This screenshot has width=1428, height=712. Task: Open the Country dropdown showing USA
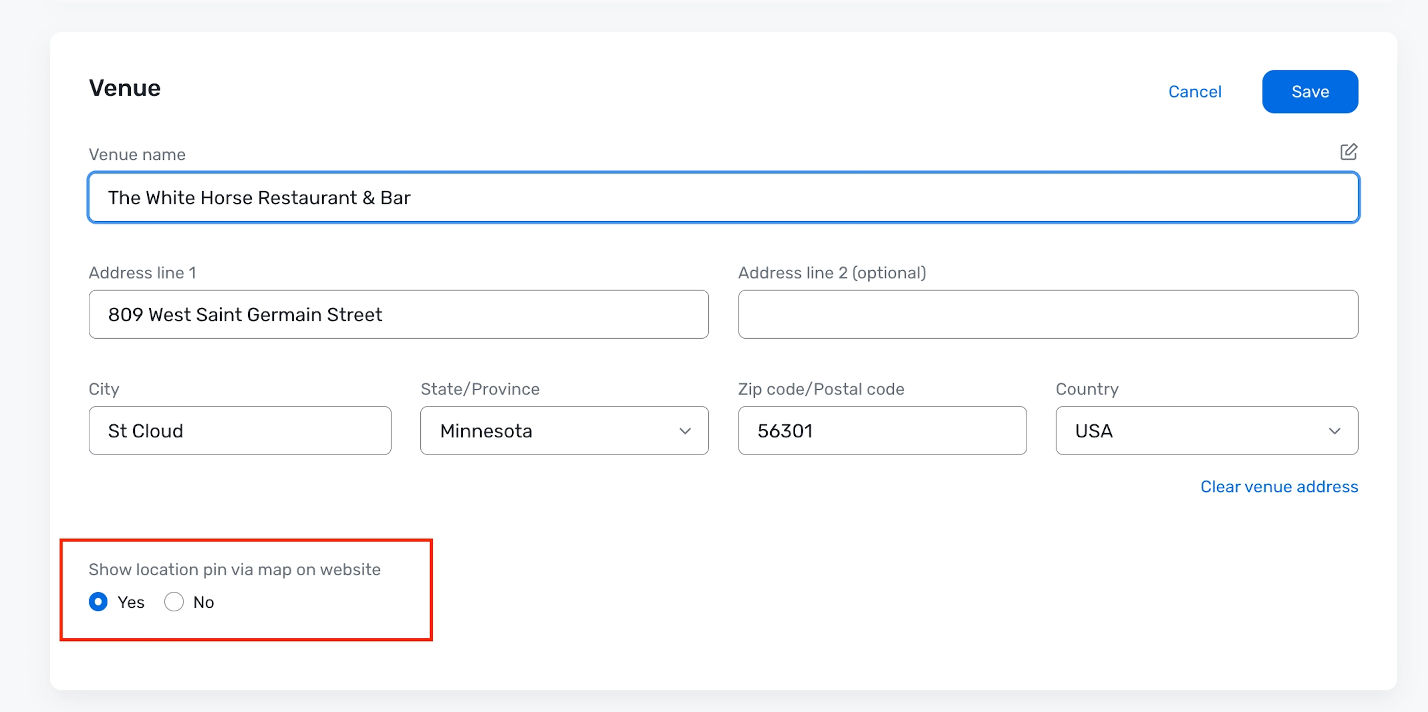(x=1207, y=431)
